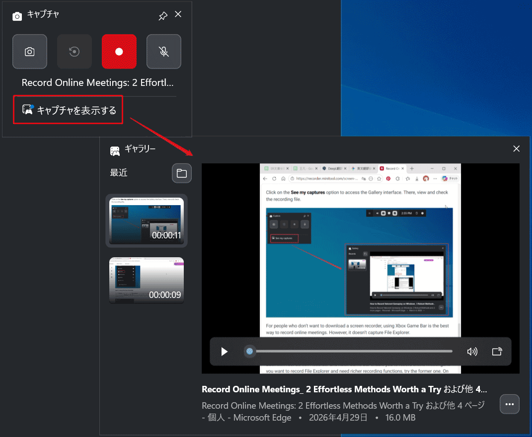Take a screenshot with the camera button
Image resolution: width=532 pixels, height=437 pixels.
tap(29, 52)
